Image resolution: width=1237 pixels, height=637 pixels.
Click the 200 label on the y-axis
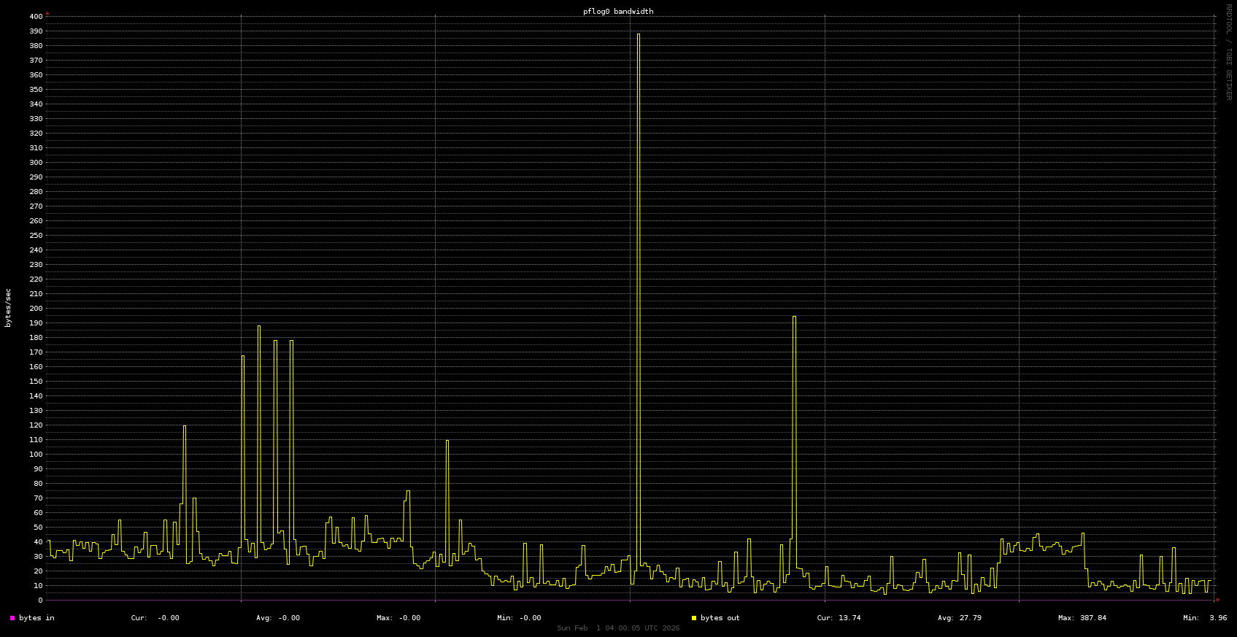point(35,309)
